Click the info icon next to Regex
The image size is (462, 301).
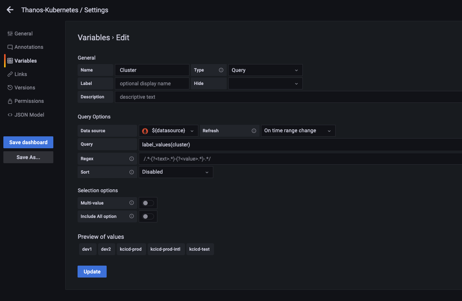click(x=132, y=159)
